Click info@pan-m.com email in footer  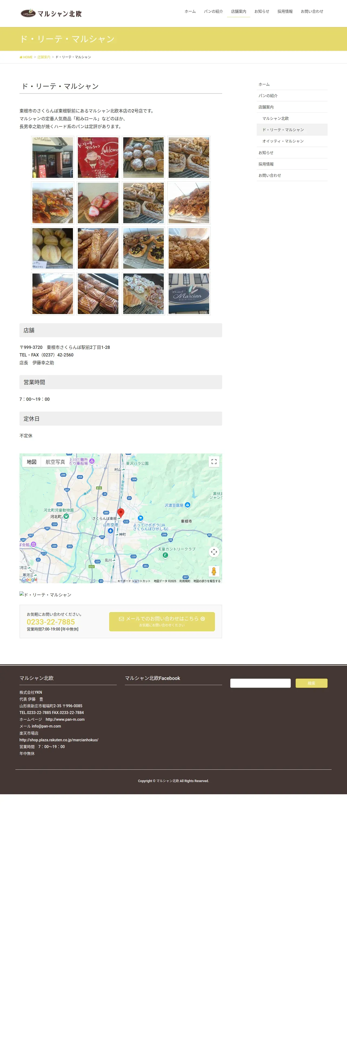tap(46, 726)
